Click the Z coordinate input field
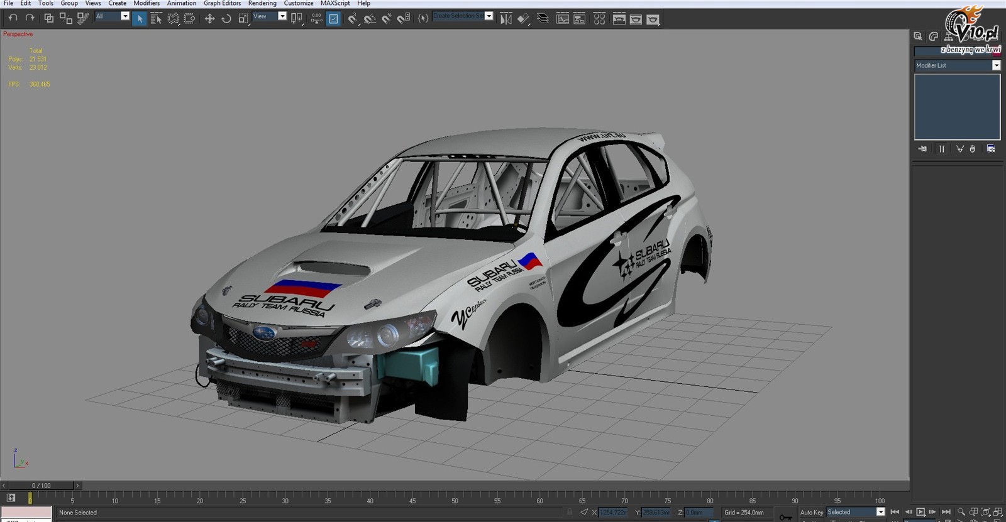The height and width of the screenshot is (522, 1006). [699, 513]
